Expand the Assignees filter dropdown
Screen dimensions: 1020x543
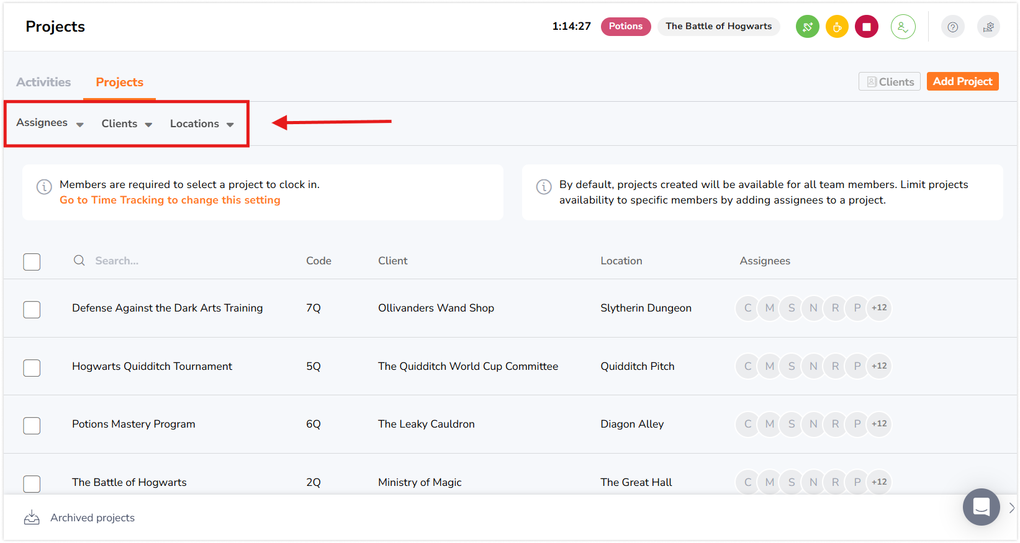point(50,123)
